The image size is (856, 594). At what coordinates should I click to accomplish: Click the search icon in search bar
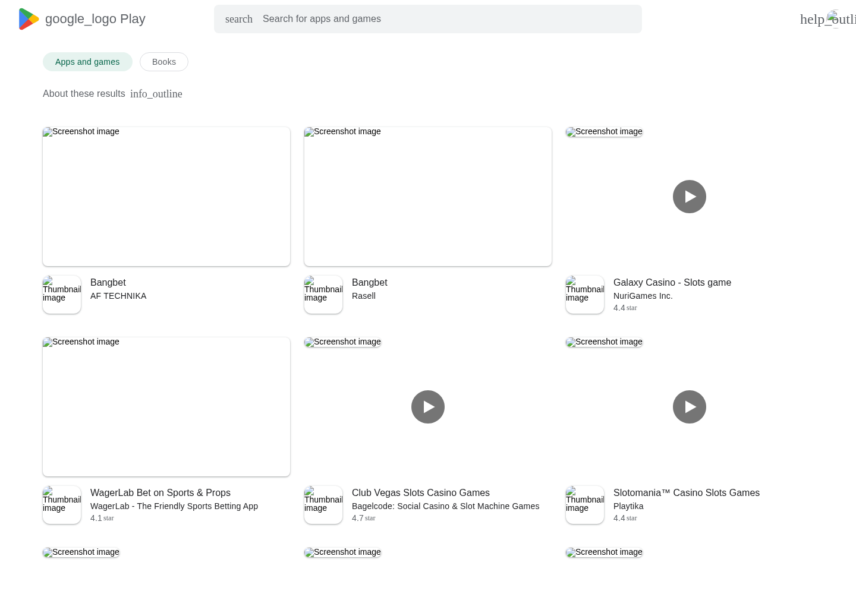coord(239,19)
